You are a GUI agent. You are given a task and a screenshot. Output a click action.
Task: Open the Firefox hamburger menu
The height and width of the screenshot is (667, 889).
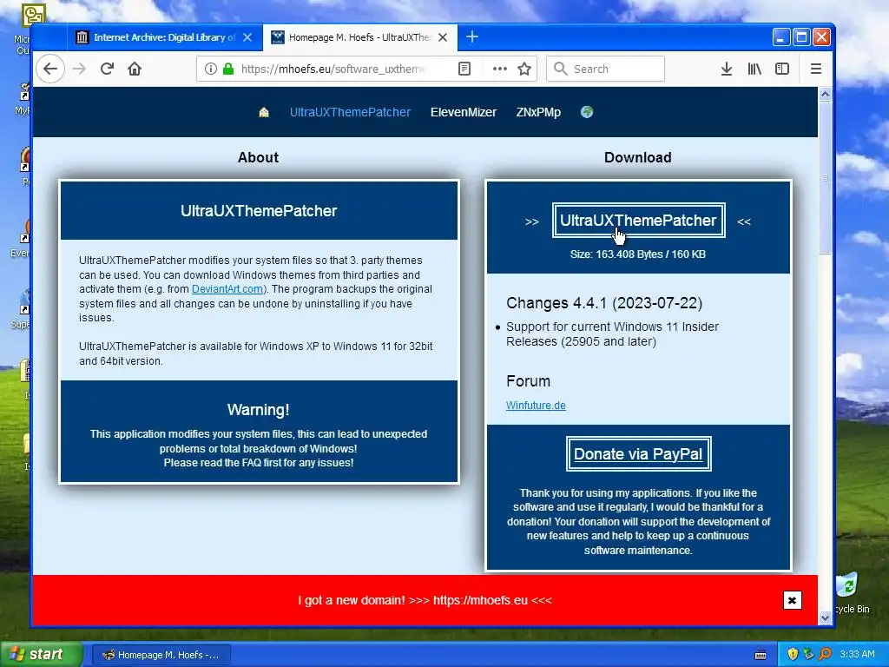[x=816, y=69]
